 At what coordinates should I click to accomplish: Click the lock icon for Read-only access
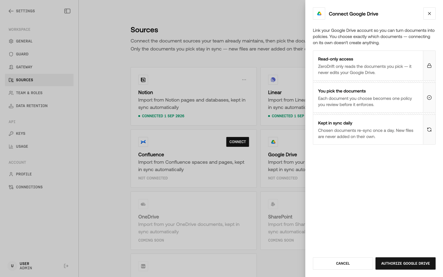click(x=429, y=66)
